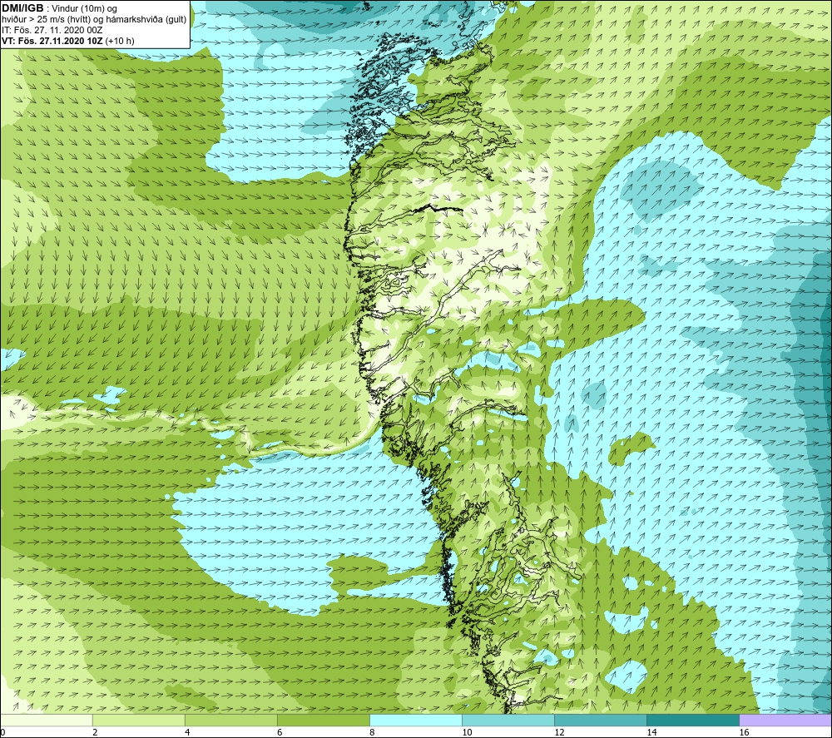Click the 4-6 m/s legend color swatch
The height and width of the screenshot is (738, 832).
tap(230, 720)
